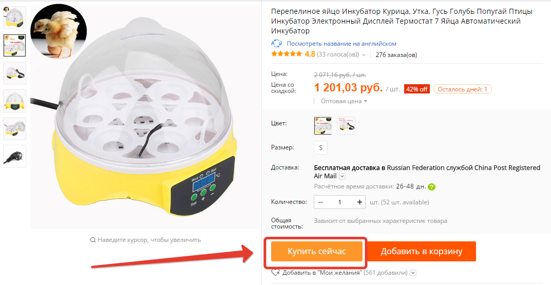Open Посмотреть название на английском link
551x285 pixels.
(341, 44)
